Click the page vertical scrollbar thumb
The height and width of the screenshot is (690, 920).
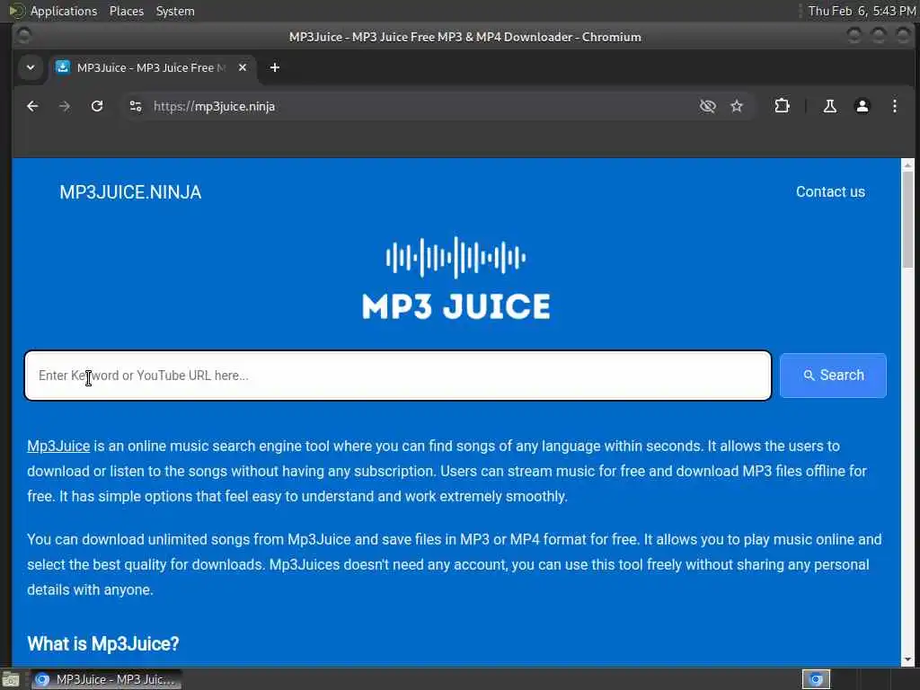907,220
